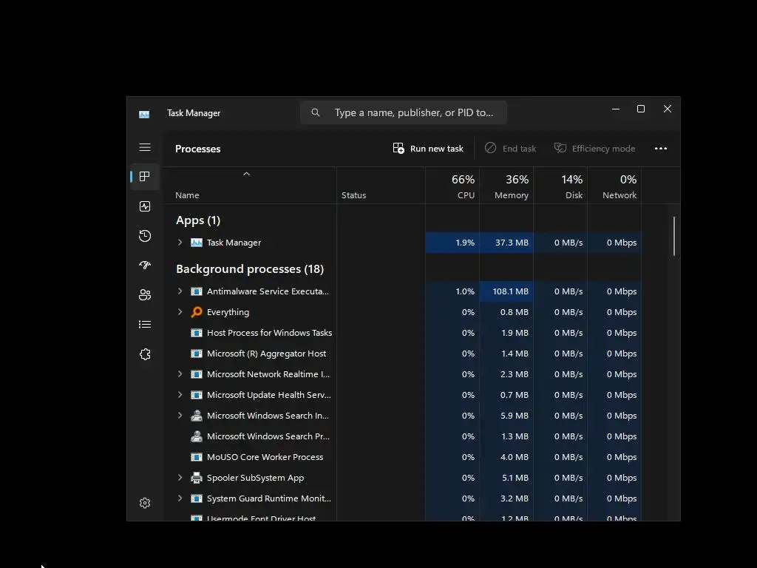Click the Everything app magnifier icon
The image size is (757, 568).
(197, 311)
